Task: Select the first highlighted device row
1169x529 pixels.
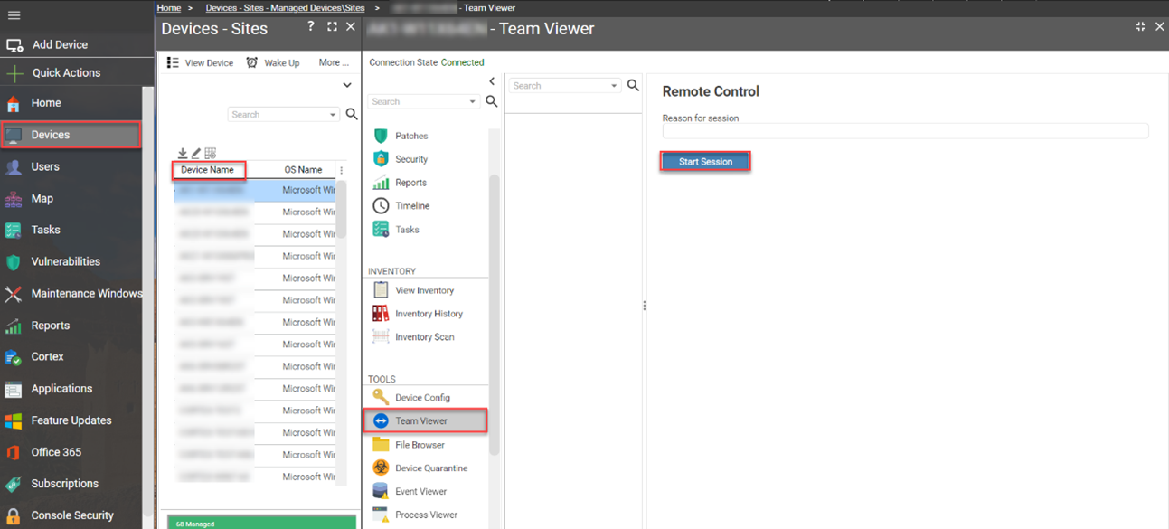Action: pos(254,190)
